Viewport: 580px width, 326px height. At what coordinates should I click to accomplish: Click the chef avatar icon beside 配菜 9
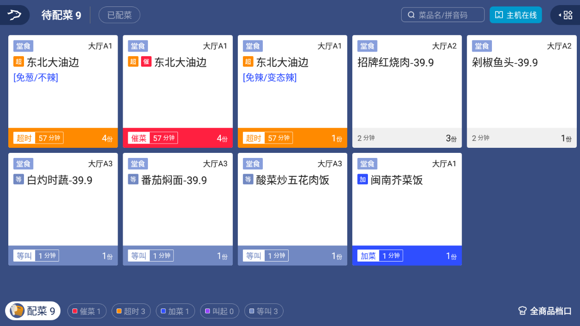click(17, 311)
